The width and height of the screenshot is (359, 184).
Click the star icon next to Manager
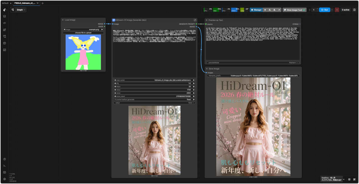click(265, 10)
